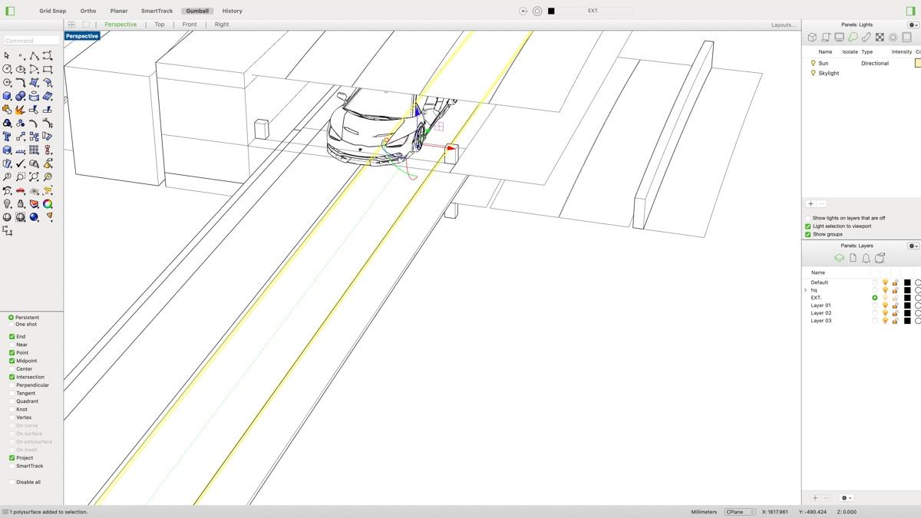Make Default the current layer
This screenshot has width=921, height=518.
click(874, 282)
